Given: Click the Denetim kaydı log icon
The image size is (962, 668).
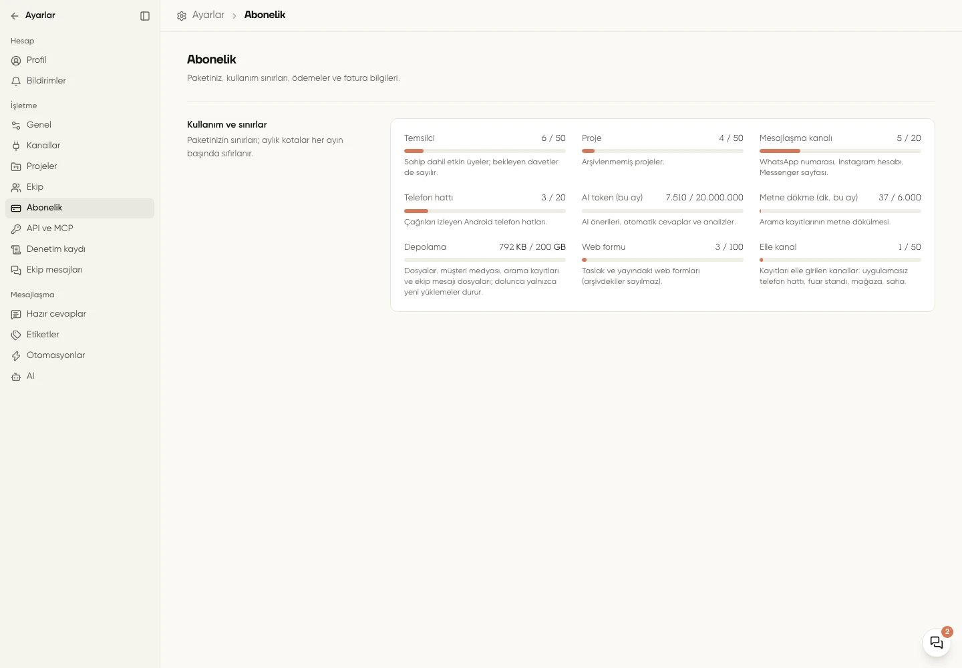Looking at the screenshot, I should (x=16, y=249).
